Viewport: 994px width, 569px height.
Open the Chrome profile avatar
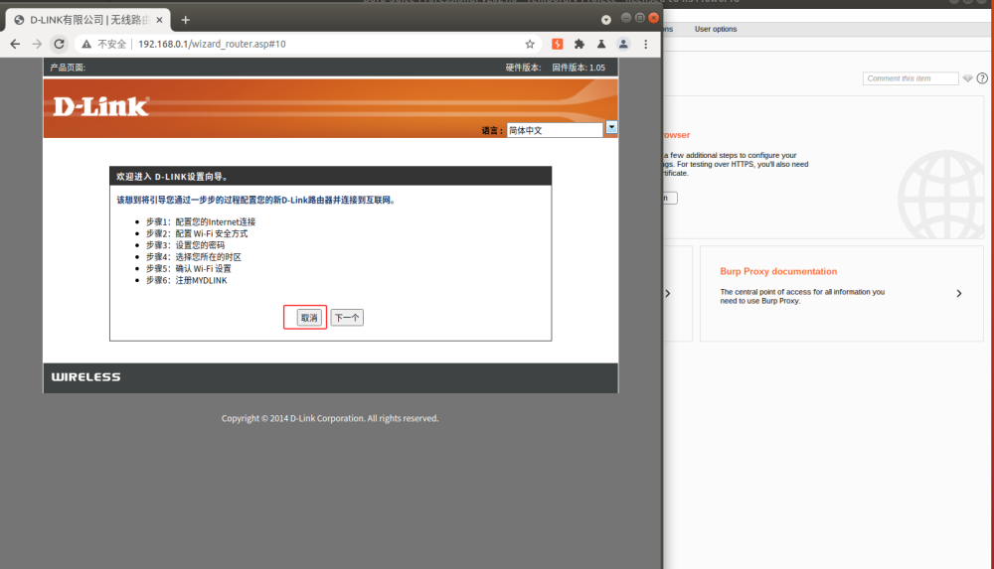point(623,44)
